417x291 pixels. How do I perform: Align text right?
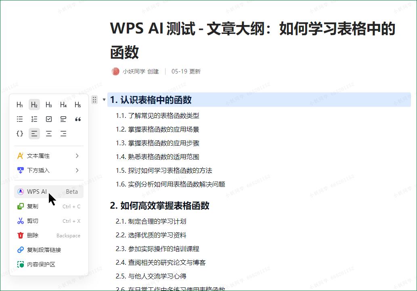point(63,134)
